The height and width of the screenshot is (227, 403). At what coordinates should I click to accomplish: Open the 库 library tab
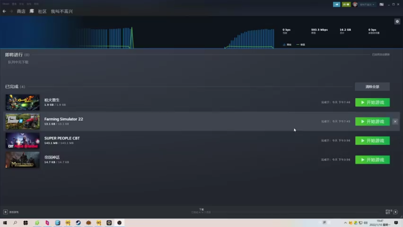(32, 11)
